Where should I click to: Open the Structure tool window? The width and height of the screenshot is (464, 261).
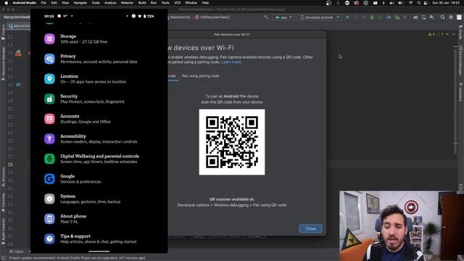pos(3,177)
